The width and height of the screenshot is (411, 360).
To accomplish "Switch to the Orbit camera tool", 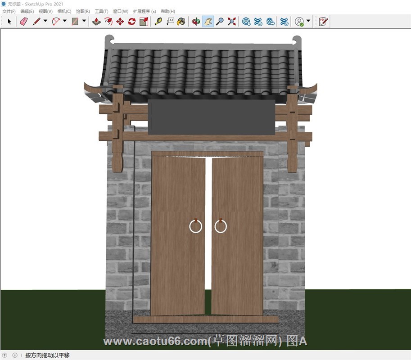I will (196, 21).
